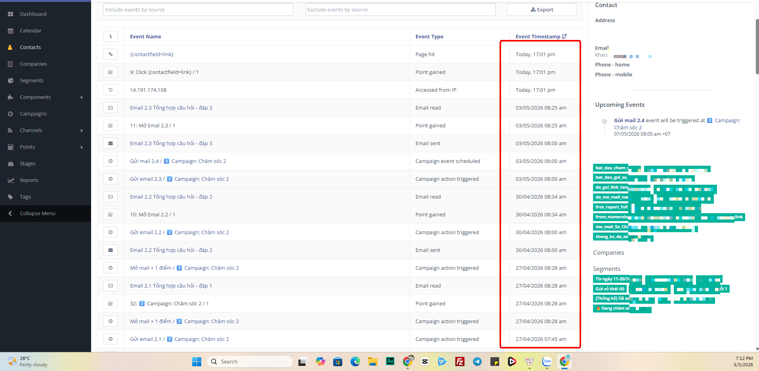Click calculator icon on '11: Mở Emal 2.3' row

click(111, 125)
